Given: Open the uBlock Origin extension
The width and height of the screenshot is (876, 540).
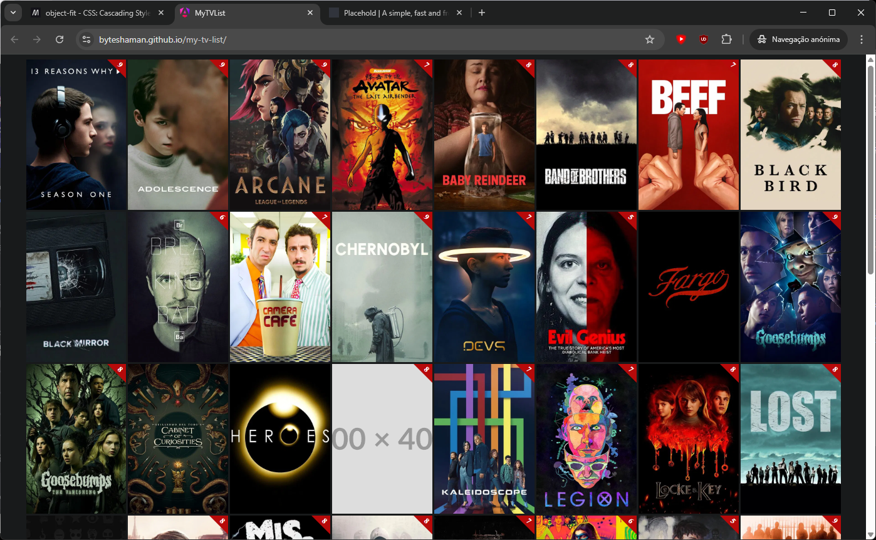Looking at the screenshot, I should coord(704,39).
